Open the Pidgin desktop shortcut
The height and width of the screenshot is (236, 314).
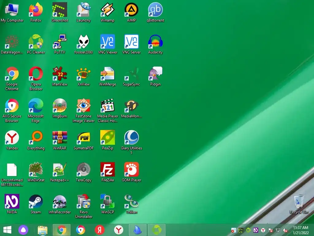pyautogui.click(x=155, y=76)
